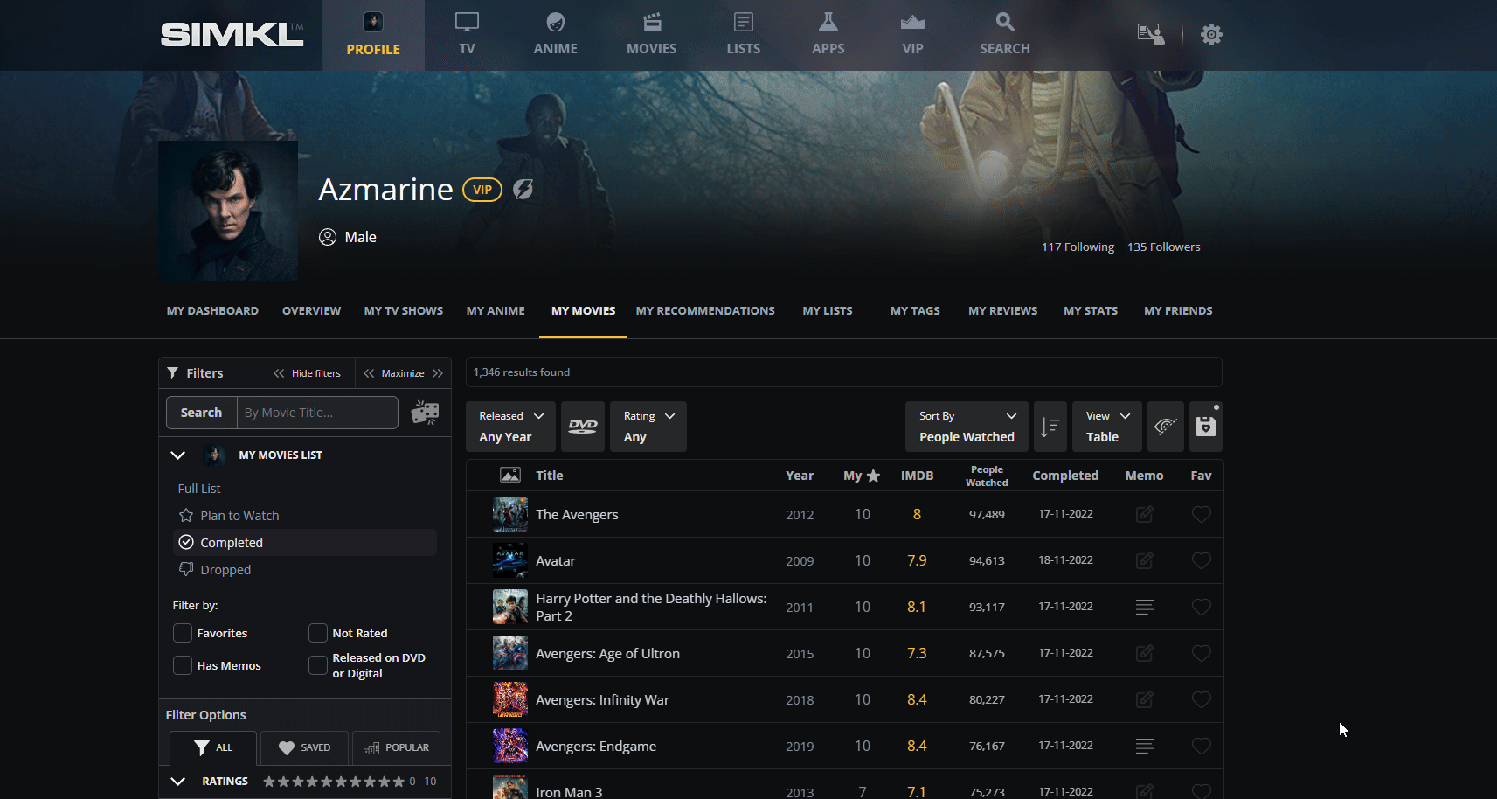Viewport: 1497px width, 799px height.
Task: Click the ratings star slider
Action: point(334,782)
